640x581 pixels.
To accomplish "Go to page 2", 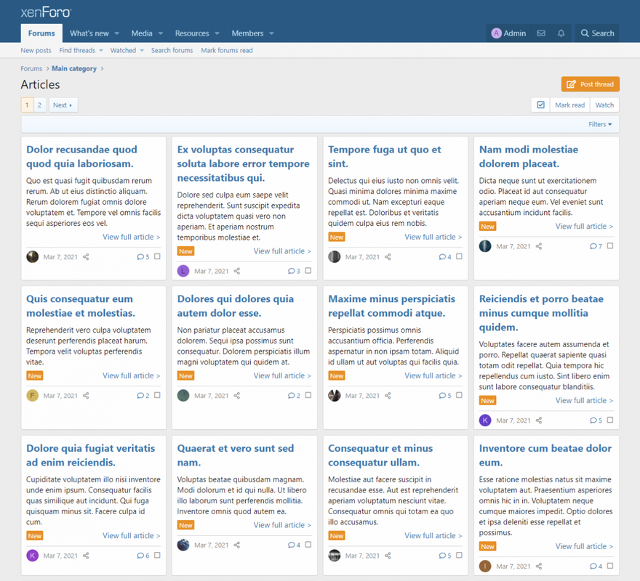I will (x=39, y=105).
